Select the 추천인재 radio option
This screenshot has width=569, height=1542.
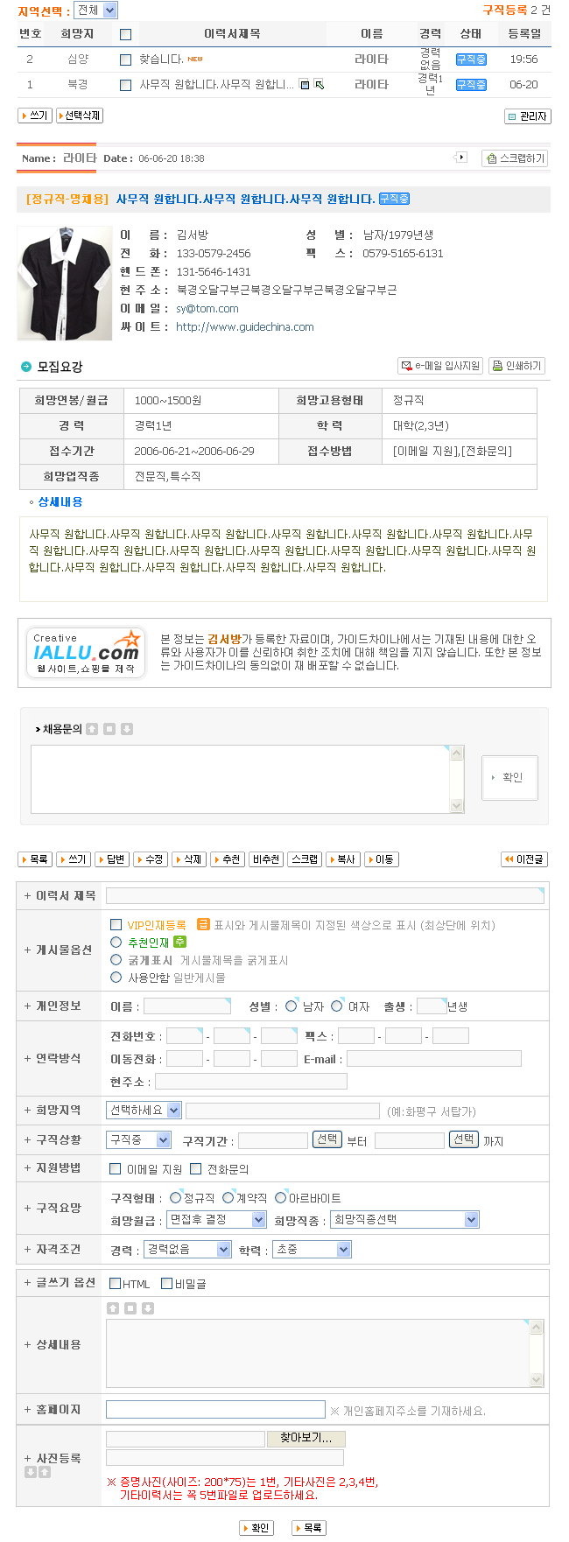pos(116,943)
